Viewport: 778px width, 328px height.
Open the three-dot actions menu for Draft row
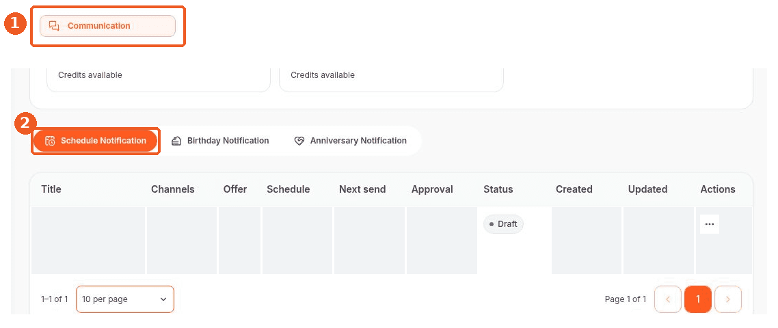[710, 224]
